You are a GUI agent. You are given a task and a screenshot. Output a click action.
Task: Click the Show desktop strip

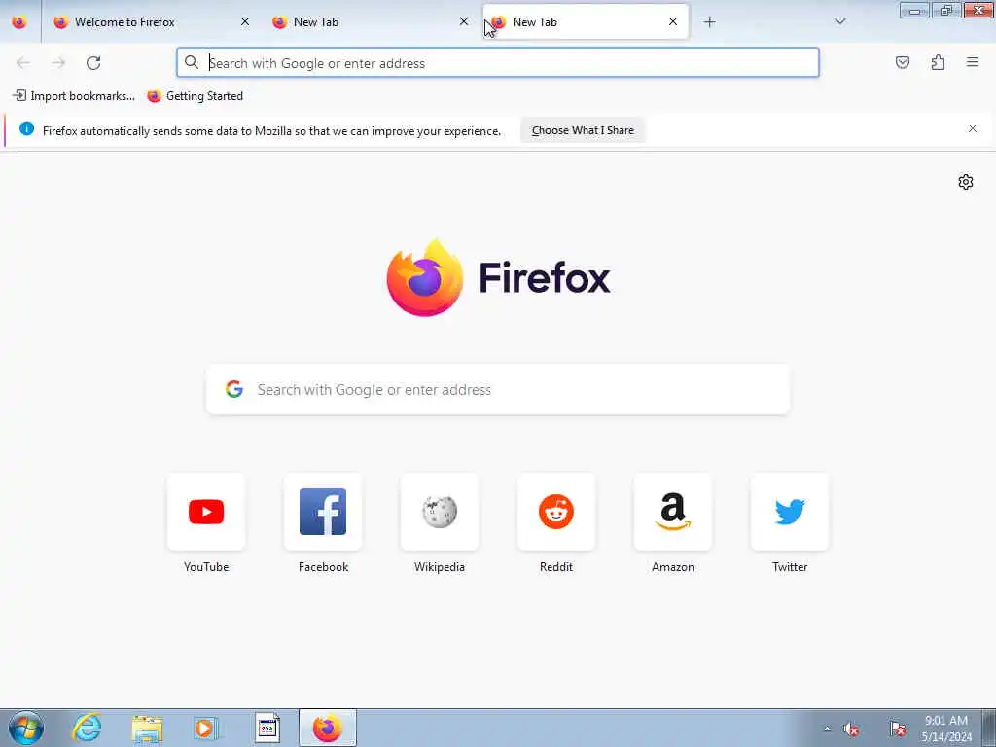989,728
